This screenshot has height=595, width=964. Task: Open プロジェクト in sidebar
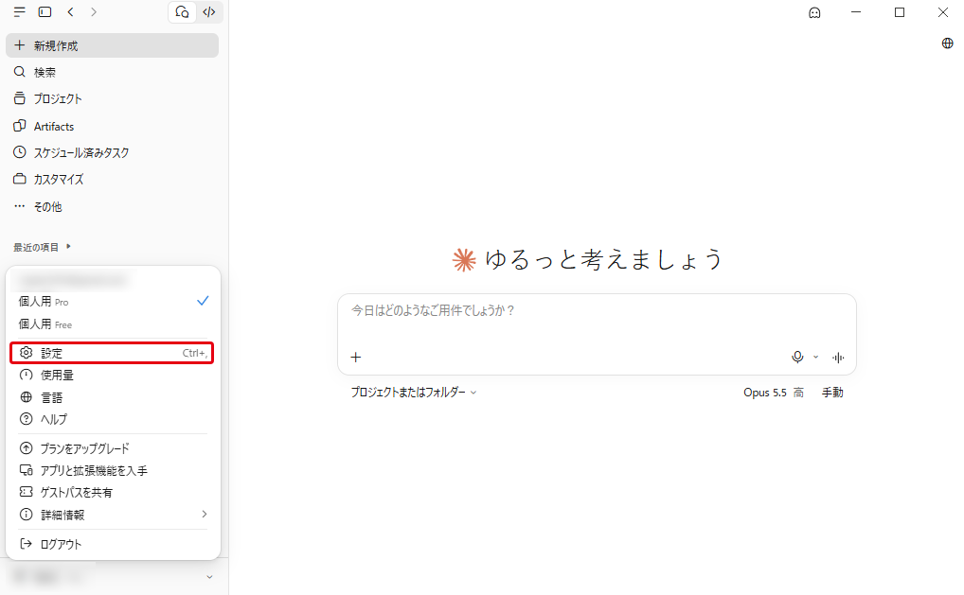click(112, 98)
